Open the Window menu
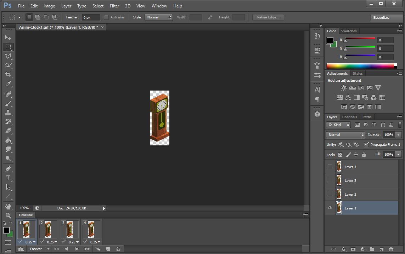The height and width of the screenshot is (254, 405). pyautogui.click(x=159, y=6)
